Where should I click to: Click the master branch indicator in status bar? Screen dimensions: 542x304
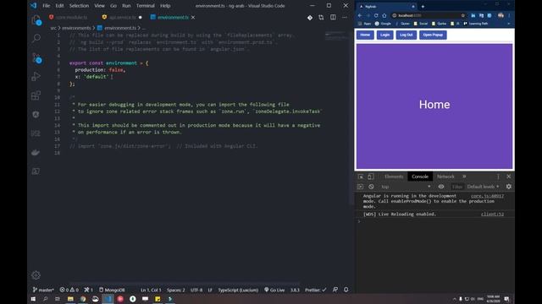tap(43, 290)
